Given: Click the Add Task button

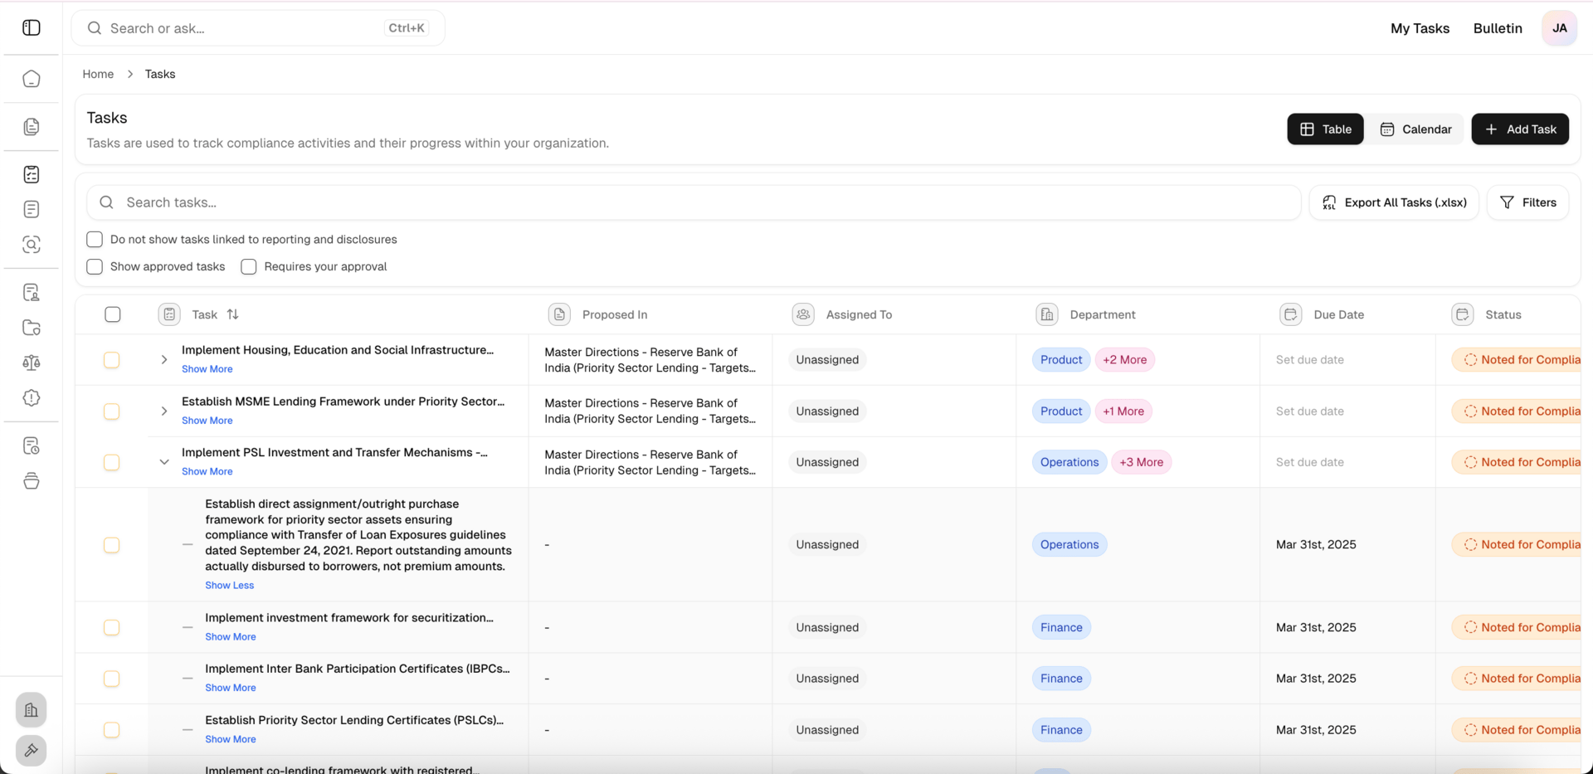Looking at the screenshot, I should 1520,129.
